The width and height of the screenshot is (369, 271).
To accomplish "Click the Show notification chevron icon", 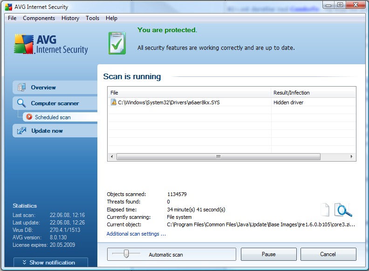I will pyautogui.click(x=24, y=262).
